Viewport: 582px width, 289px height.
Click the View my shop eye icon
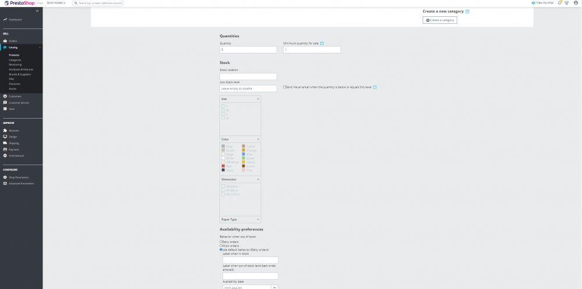click(533, 2)
